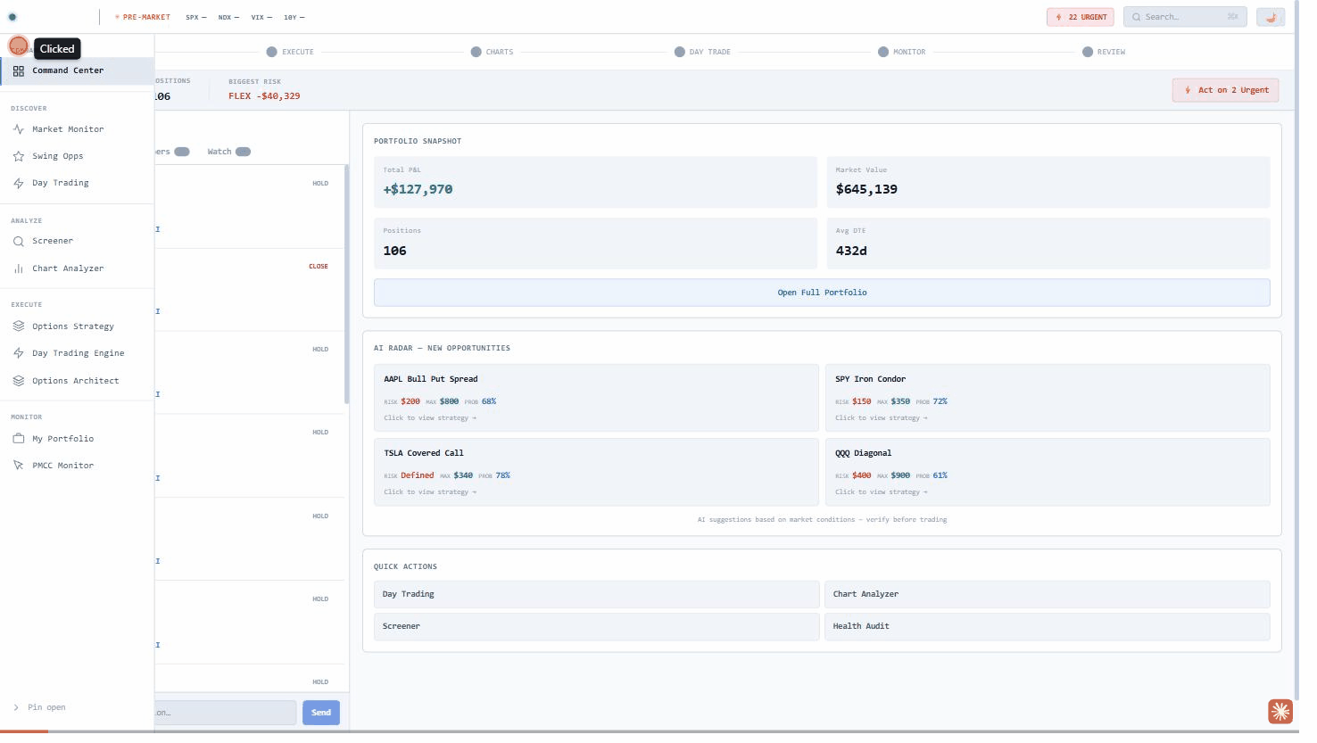Screen dimensions: 1317x743
Task: Expand Pin open chevron in sidebar
Action: point(16,707)
